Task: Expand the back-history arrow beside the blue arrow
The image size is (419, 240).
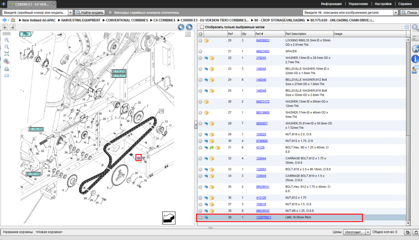Action: tap(8, 20)
